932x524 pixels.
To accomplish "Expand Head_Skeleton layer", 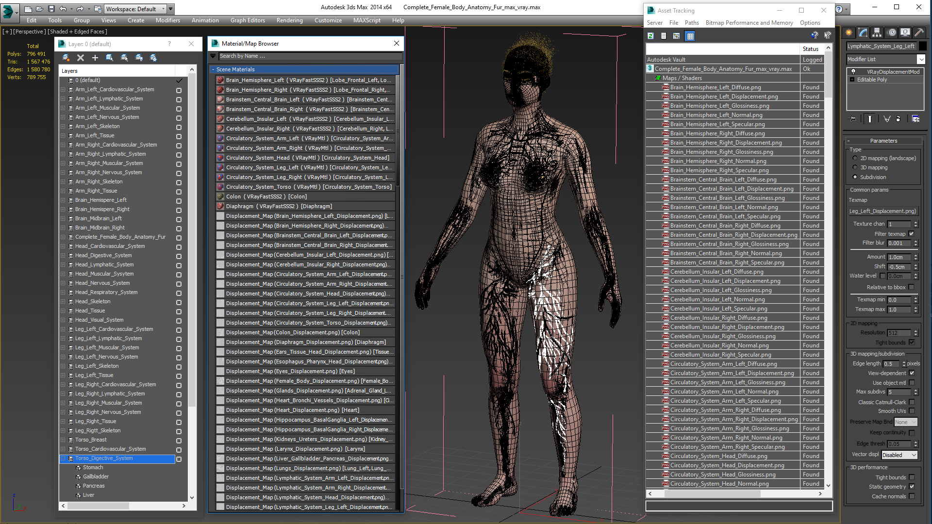I will pyautogui.click(x=63, y=302).
